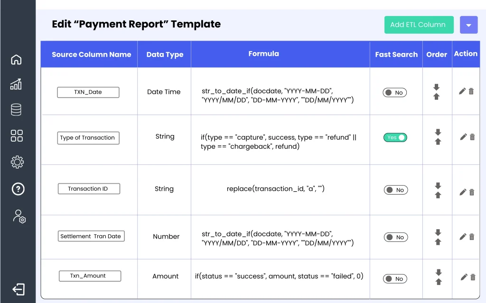Edit the TXN_Date row
486x303 pixels.
tap(462, 91)
